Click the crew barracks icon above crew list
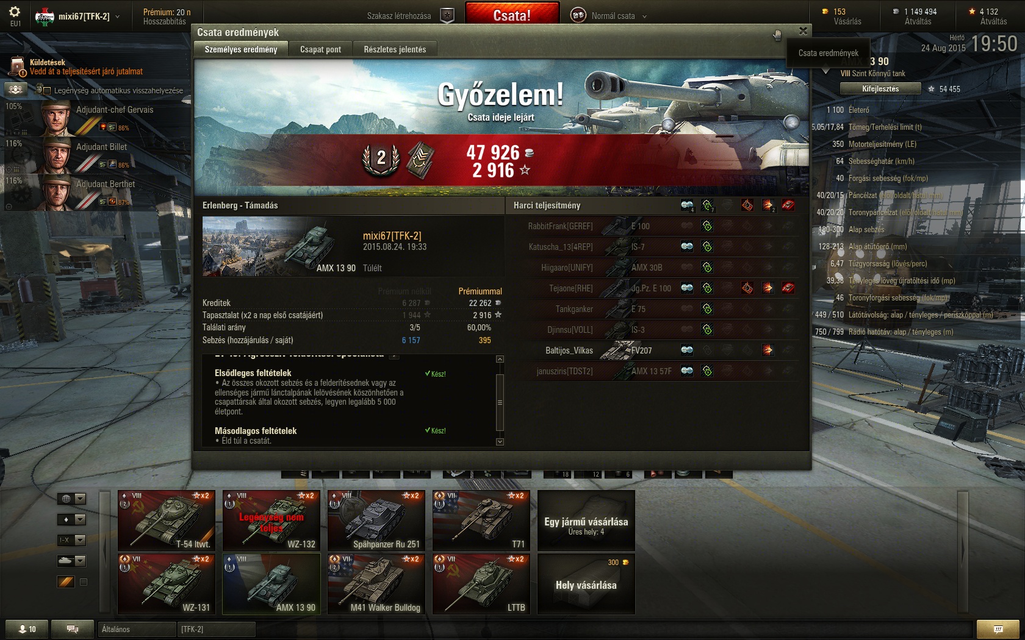1025x640 pixels. pyautogui.click(x=16, y=90)
